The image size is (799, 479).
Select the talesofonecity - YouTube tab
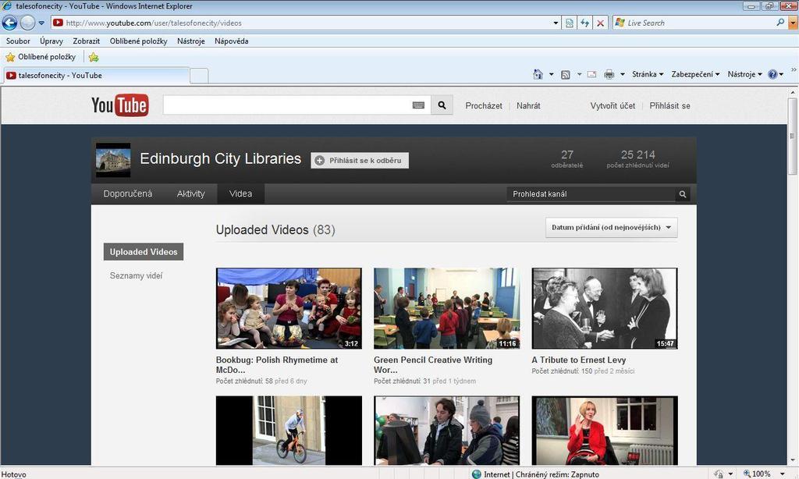coord(97,76)
